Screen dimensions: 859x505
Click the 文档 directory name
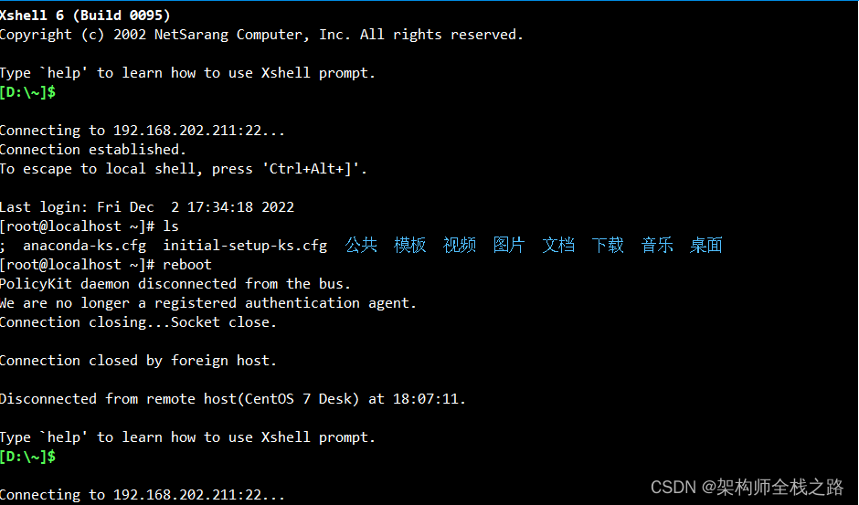(x=558, y=245)
